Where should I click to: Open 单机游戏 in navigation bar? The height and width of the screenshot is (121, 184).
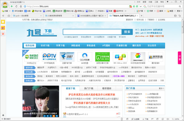point(91,46)
